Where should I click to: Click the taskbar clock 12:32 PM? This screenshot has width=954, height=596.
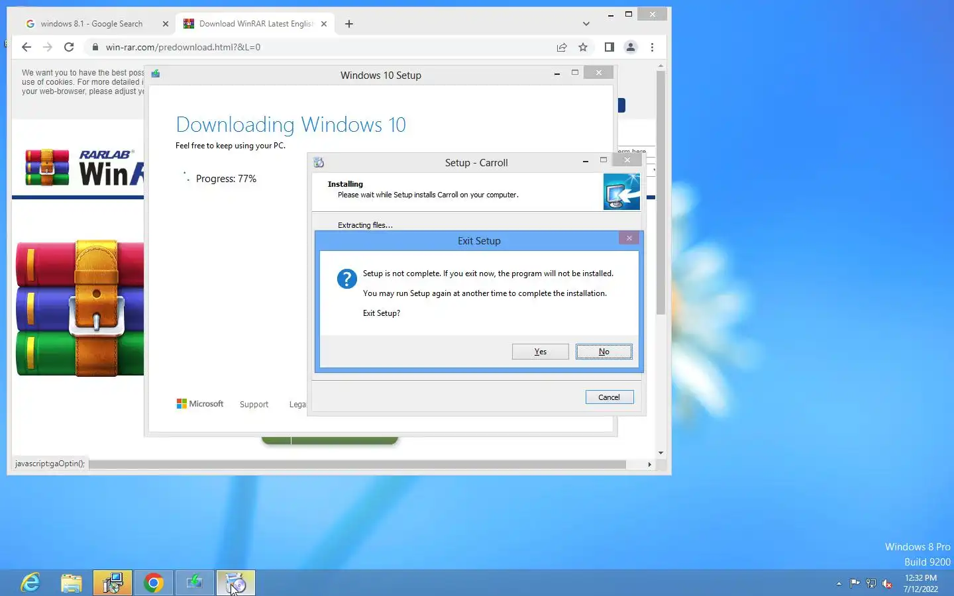921,577
